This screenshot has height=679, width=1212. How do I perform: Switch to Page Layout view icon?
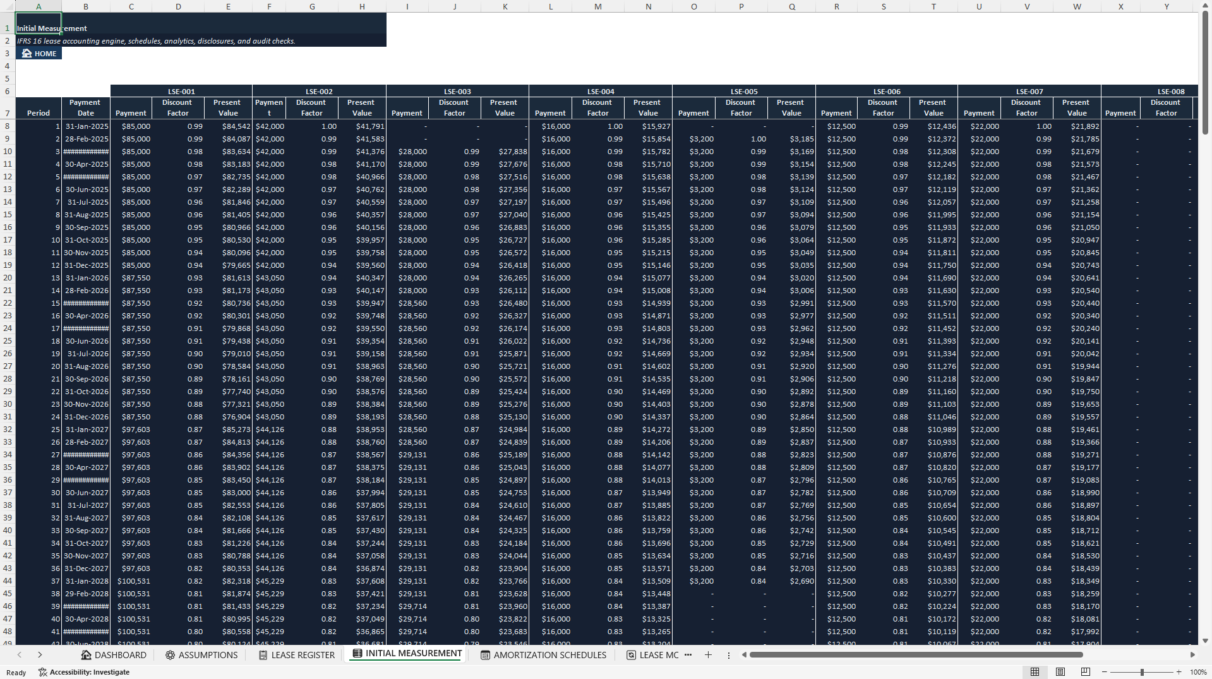[x=1060, y=672]
